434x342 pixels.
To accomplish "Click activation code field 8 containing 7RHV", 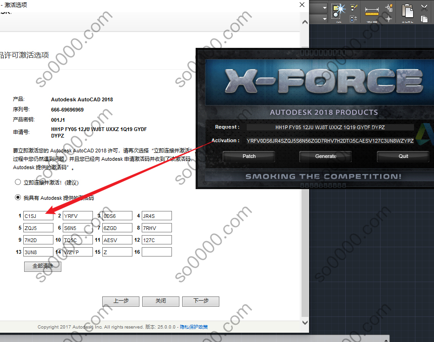I will [x=157, y=228].
